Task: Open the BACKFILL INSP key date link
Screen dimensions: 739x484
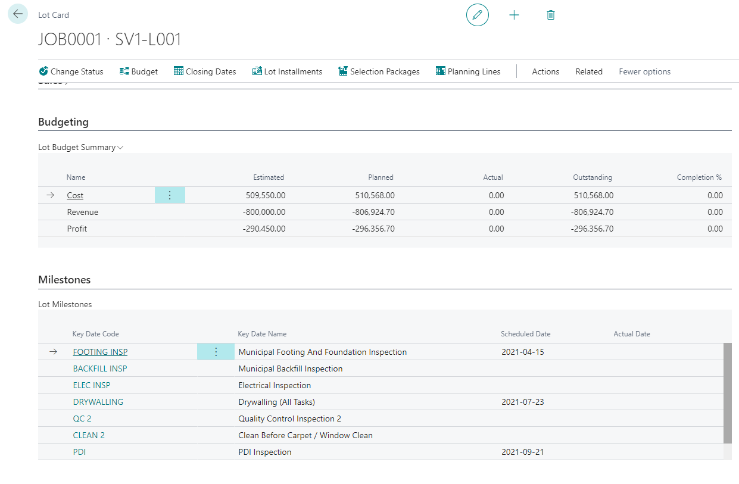Action: pos(100,369)
